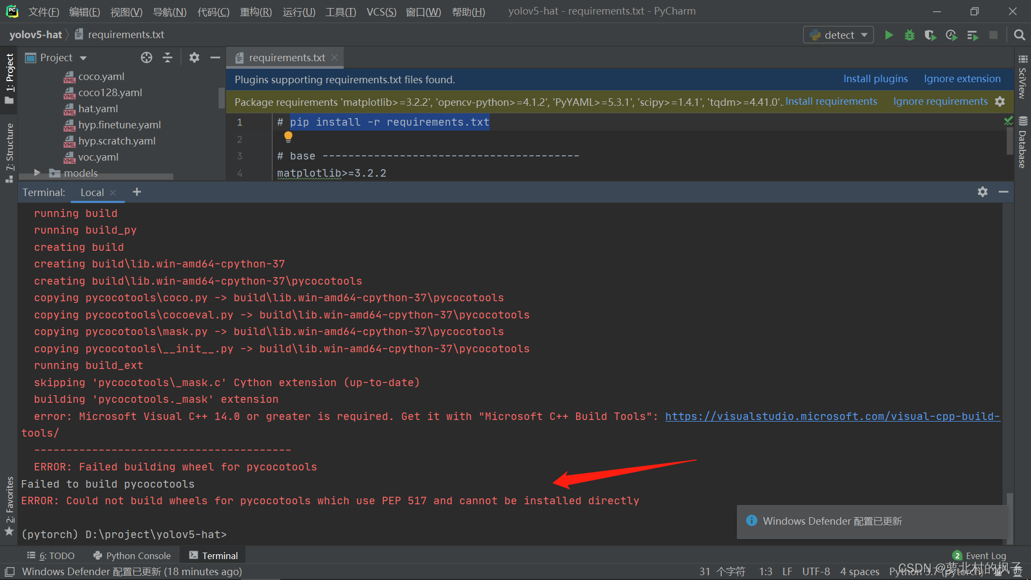
Task: Select hyp.finetune.yaml in project tree
Action: [119, 125]
